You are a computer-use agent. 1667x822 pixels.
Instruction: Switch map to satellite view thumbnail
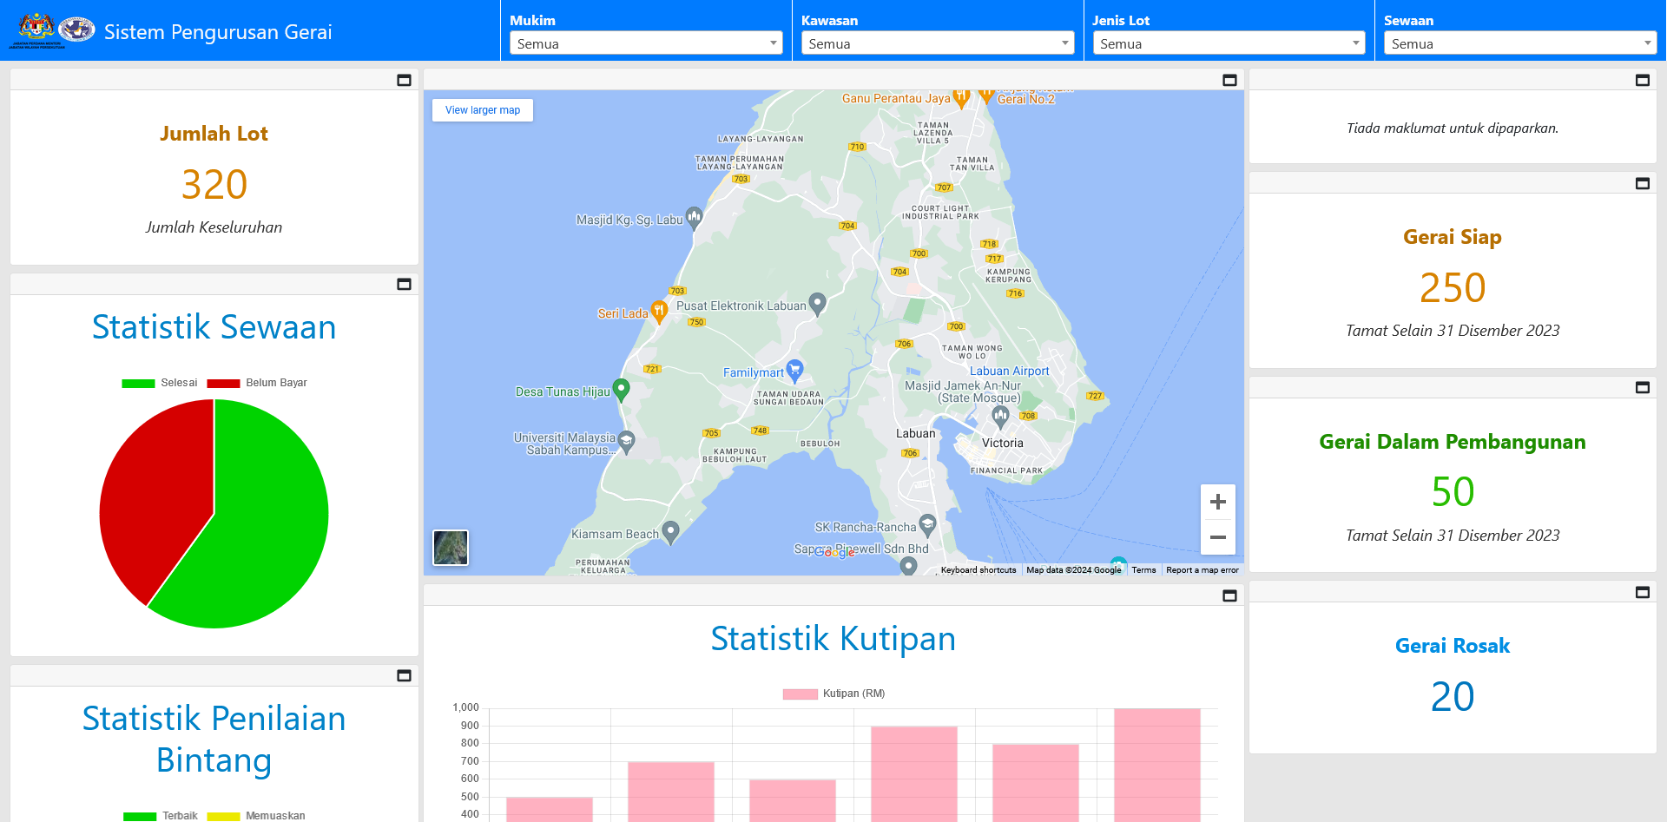click(x=451, y=548)
